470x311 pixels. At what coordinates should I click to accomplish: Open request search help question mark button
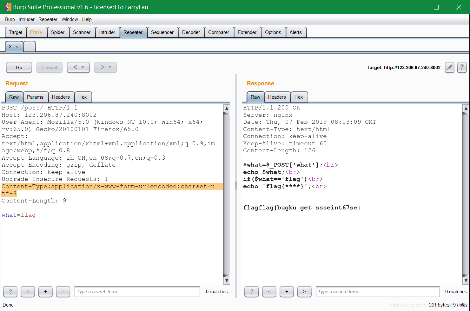point(10,291)
